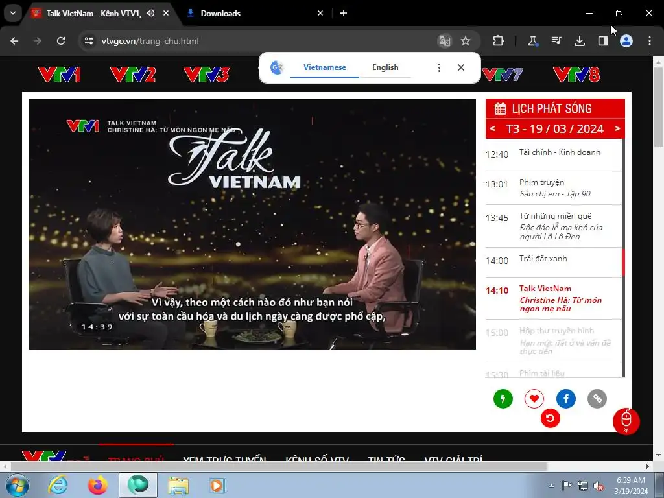Open Chrome downloads toolbar icon
Screen dimensions: 664x498
(x=579, y=41)
